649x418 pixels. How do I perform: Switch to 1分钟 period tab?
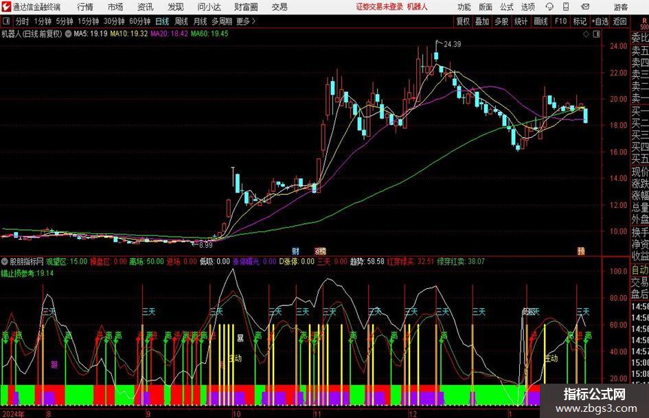pos(43,21)
